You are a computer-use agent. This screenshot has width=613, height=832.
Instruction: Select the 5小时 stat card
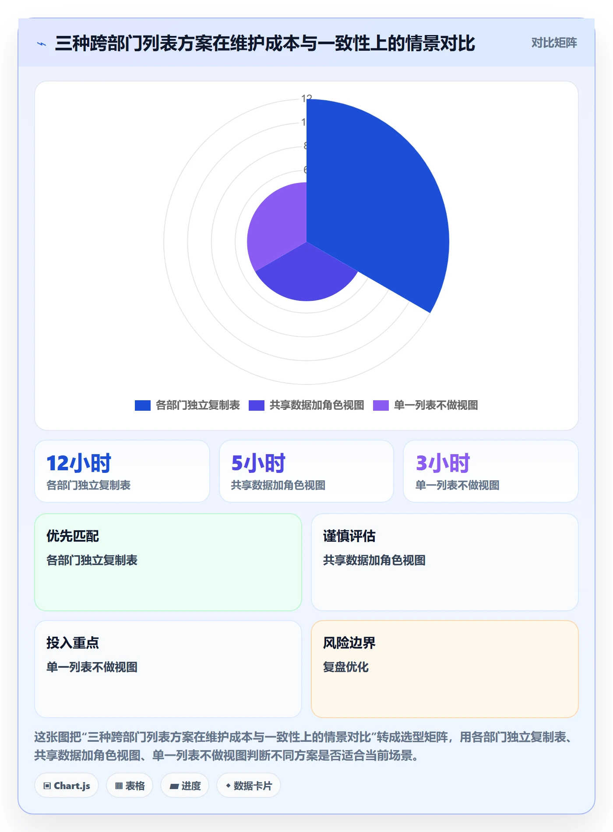point(306,471)
